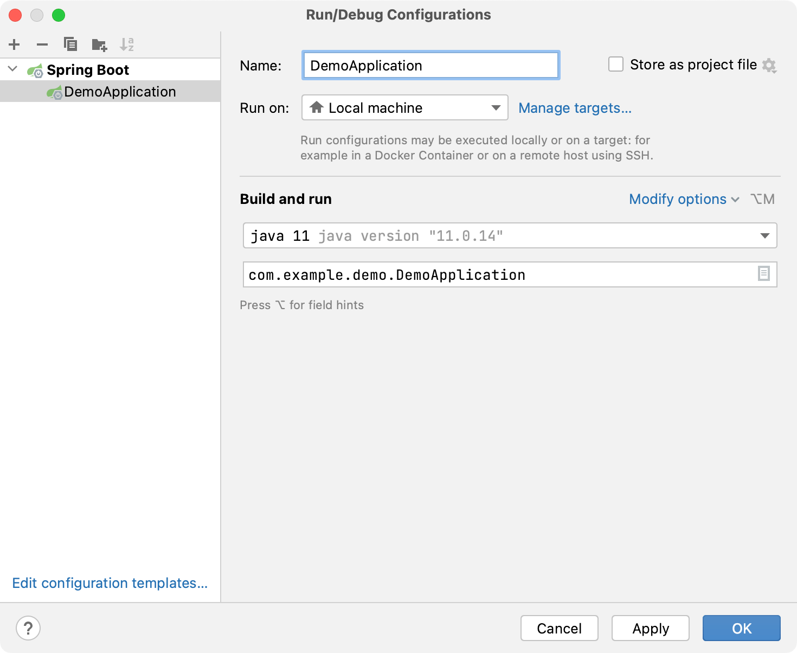Click the shortcut hint next to Modify options

click(x=763, y=199)
